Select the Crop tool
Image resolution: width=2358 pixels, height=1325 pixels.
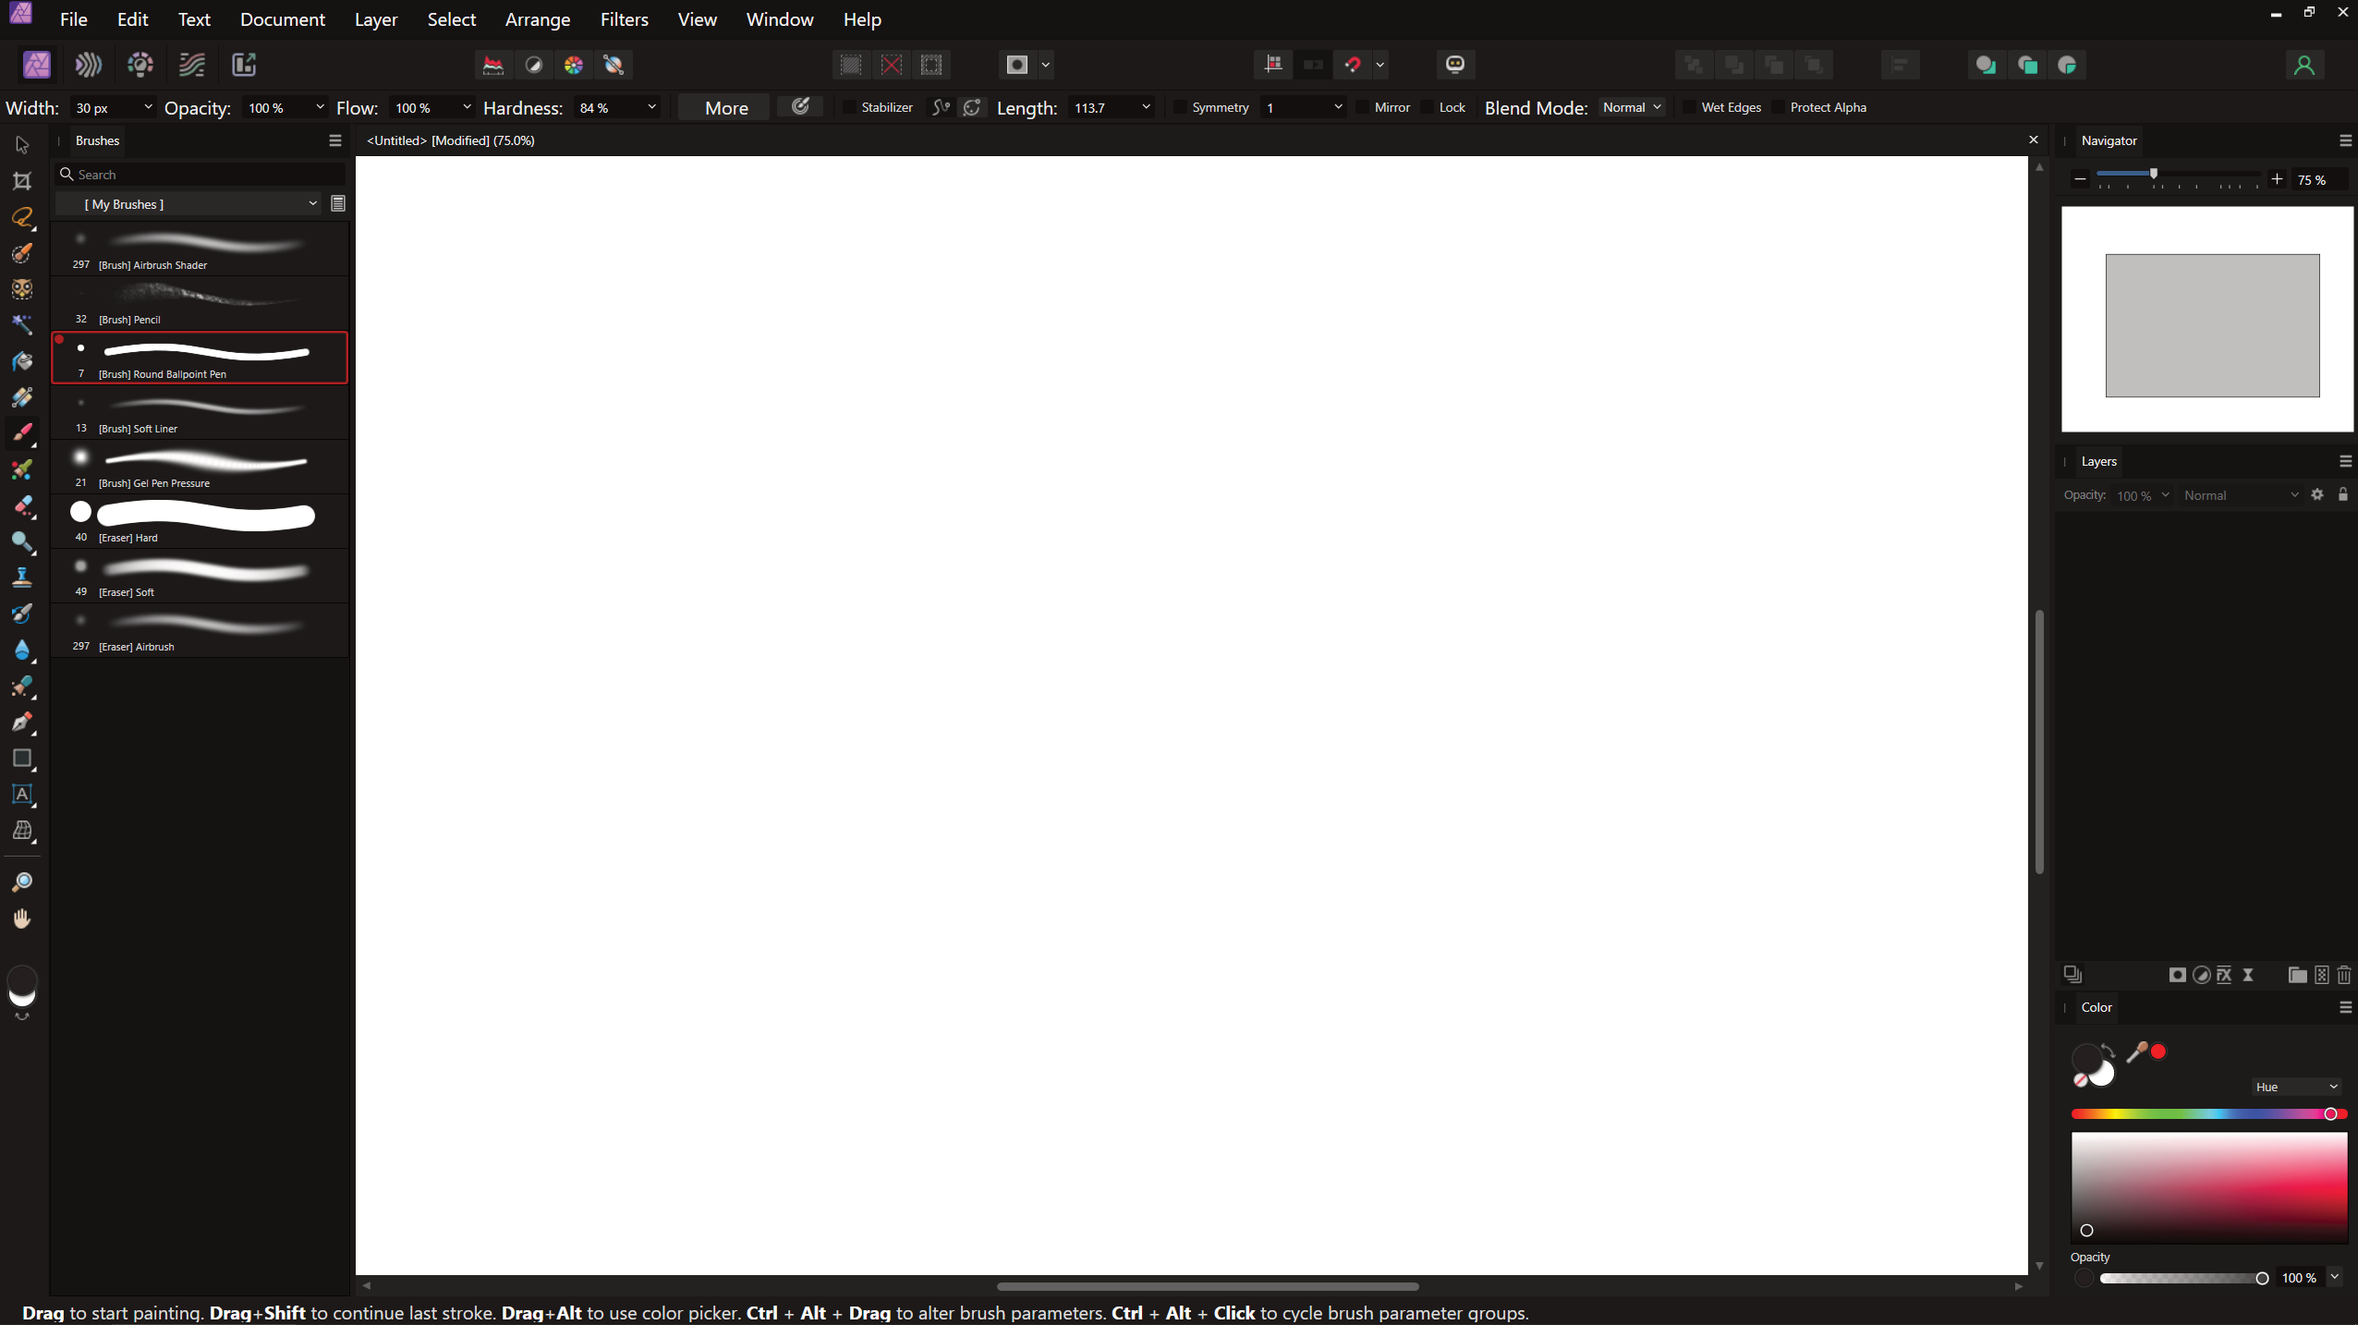tap(22, 180)
